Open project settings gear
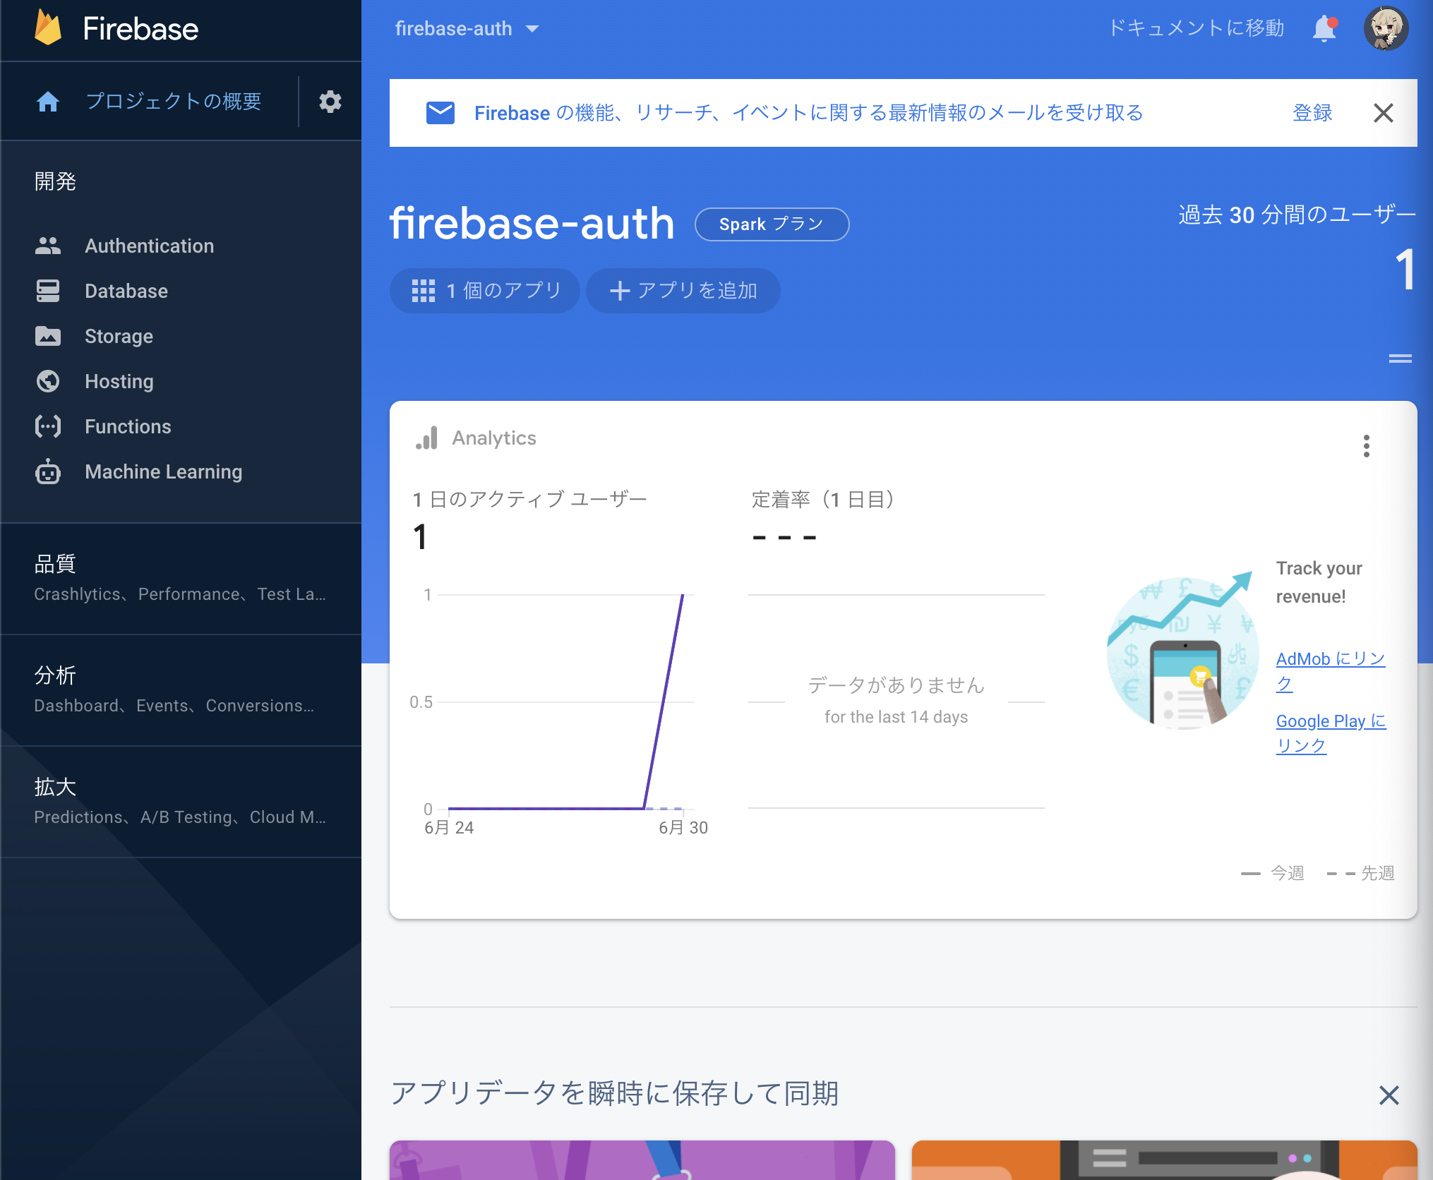 pos(330,101)
